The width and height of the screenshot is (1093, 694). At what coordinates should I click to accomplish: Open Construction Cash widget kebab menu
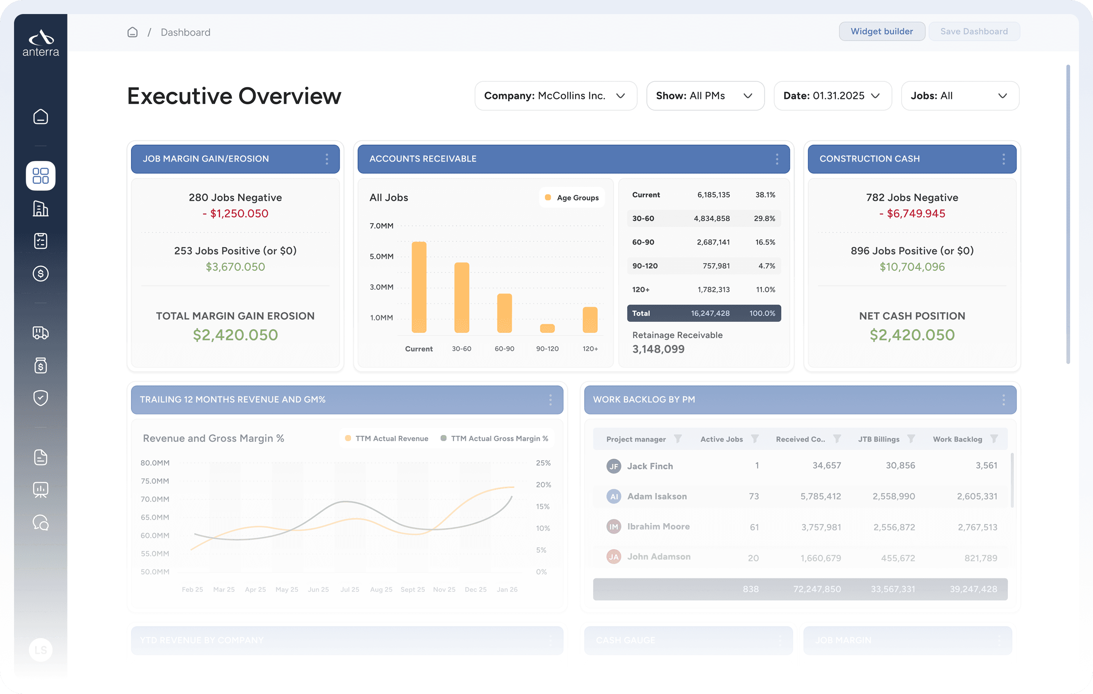coord(1003,159)
